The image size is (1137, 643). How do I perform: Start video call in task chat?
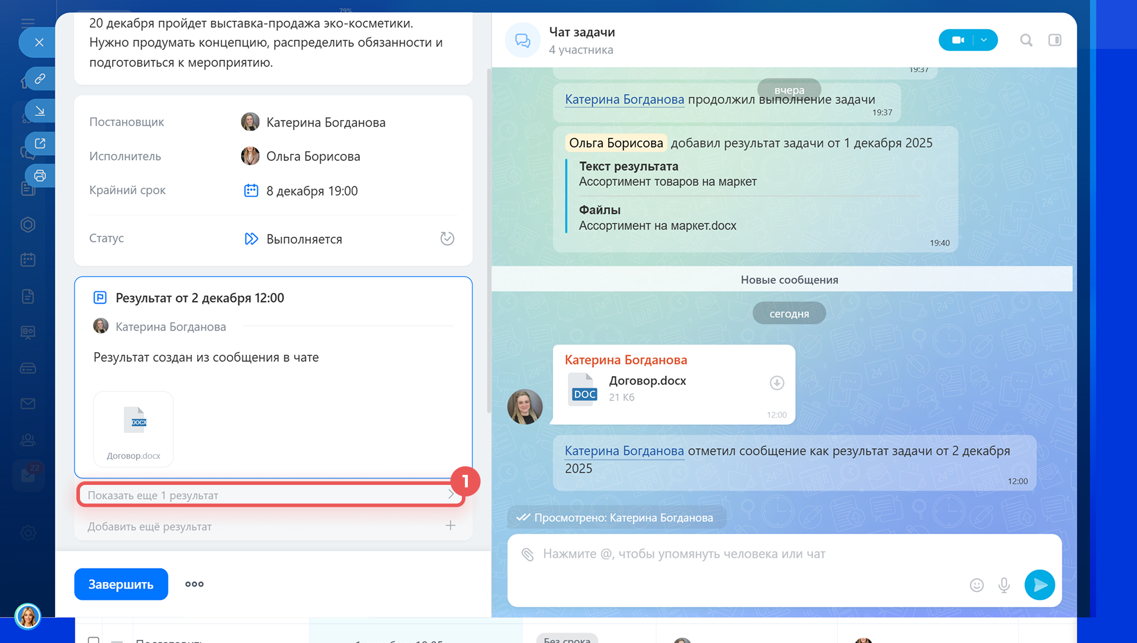[958, 40]
